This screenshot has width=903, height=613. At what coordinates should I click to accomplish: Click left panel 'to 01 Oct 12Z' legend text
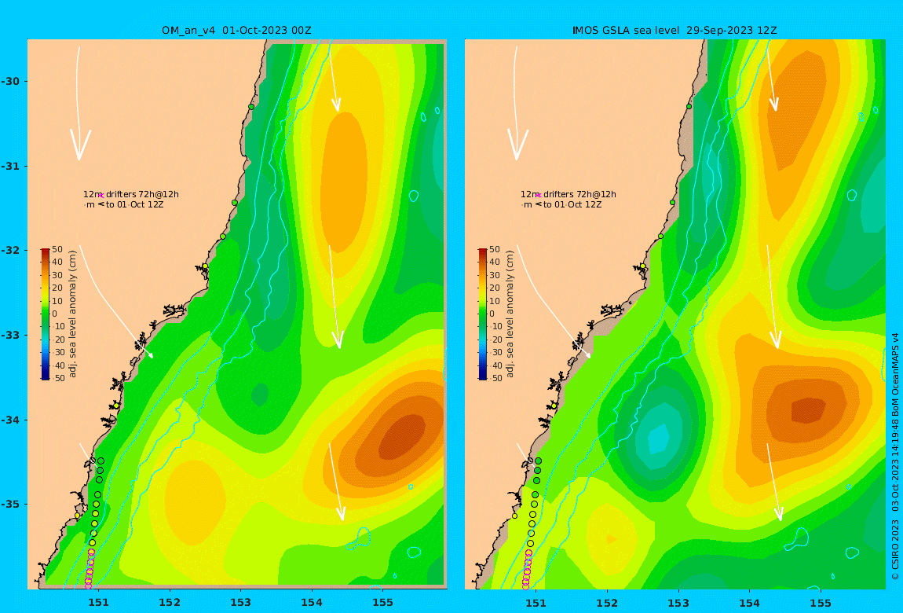(135, 204)
